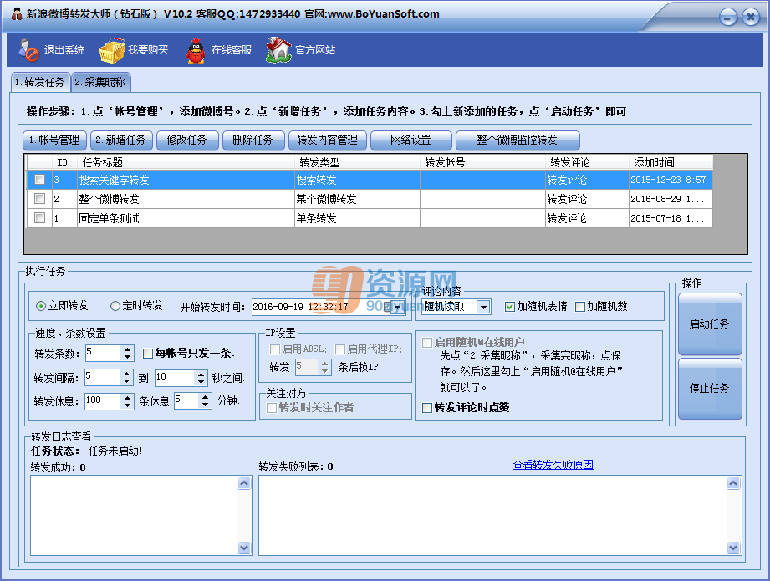The image size is (770, 581).
Task: Click the ID column header
Action: (64, 162)
